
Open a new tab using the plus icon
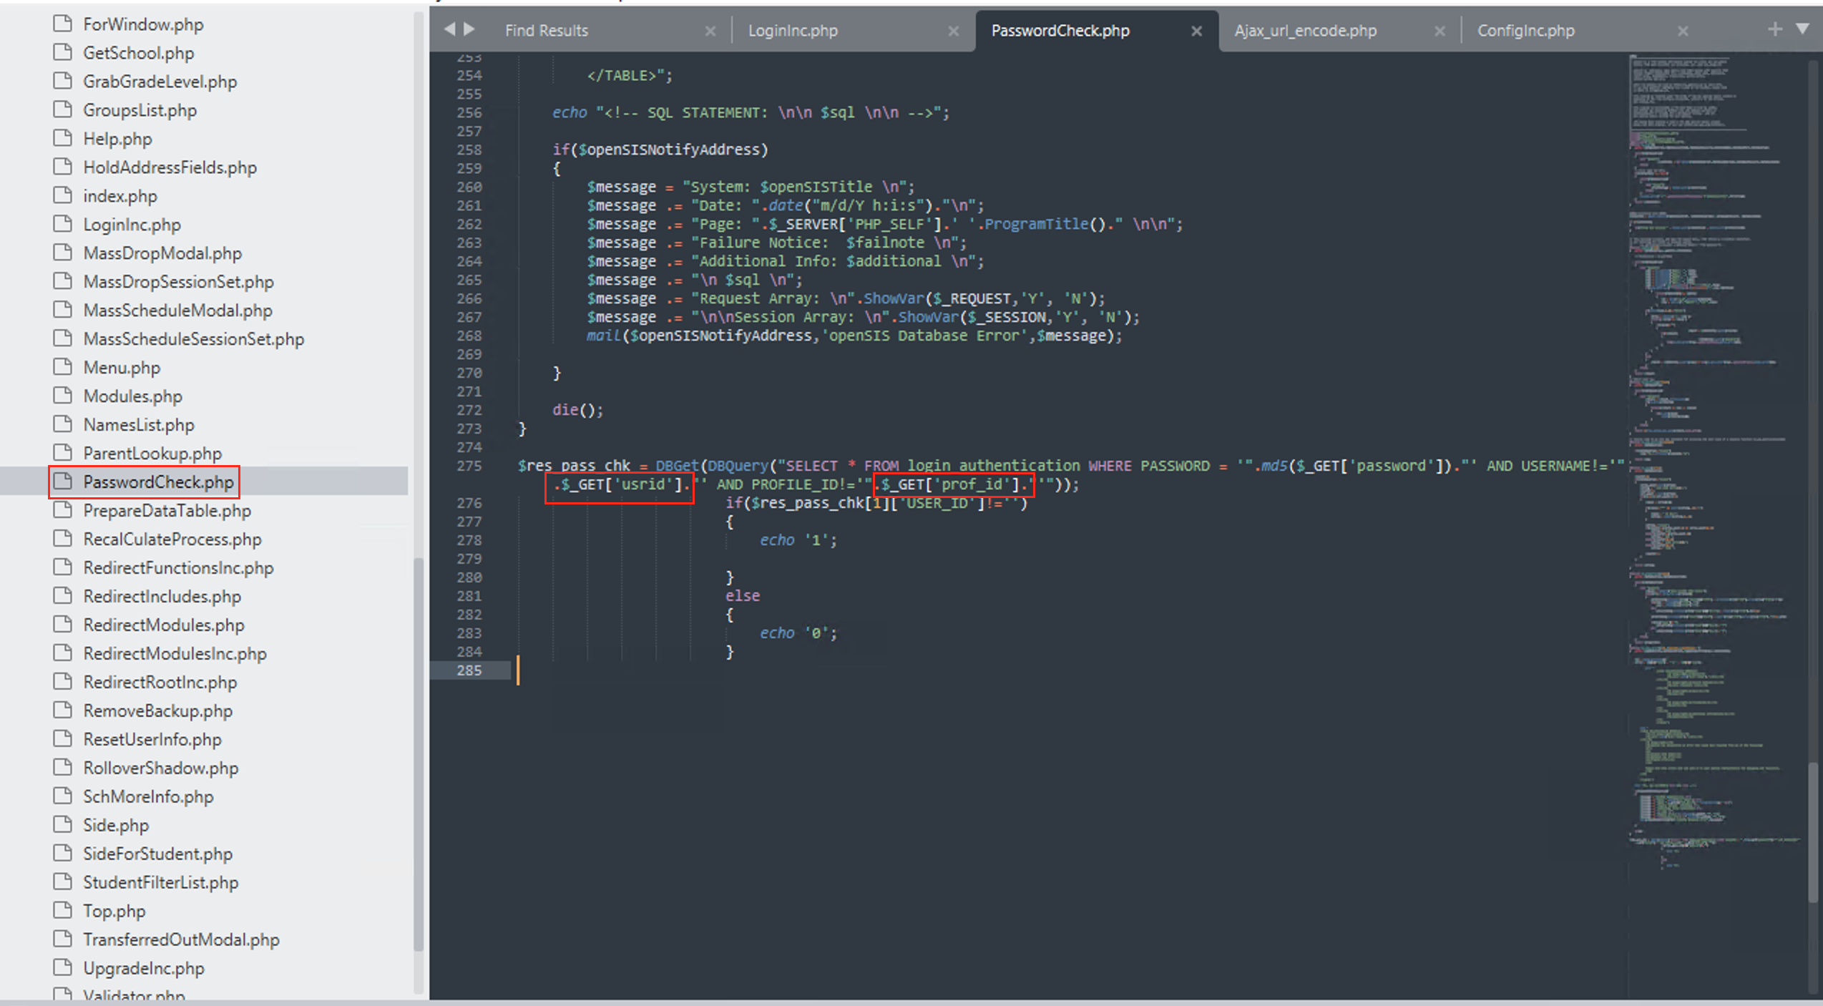pyautogui.click(x=1775, y=29)
